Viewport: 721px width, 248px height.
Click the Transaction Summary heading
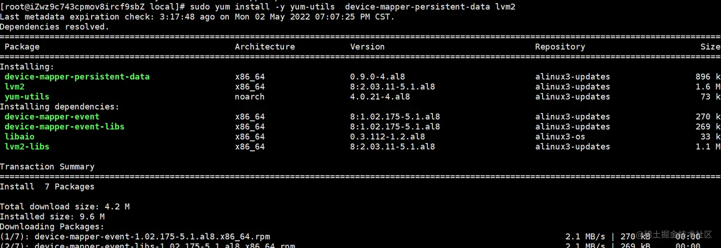[47, 167]
